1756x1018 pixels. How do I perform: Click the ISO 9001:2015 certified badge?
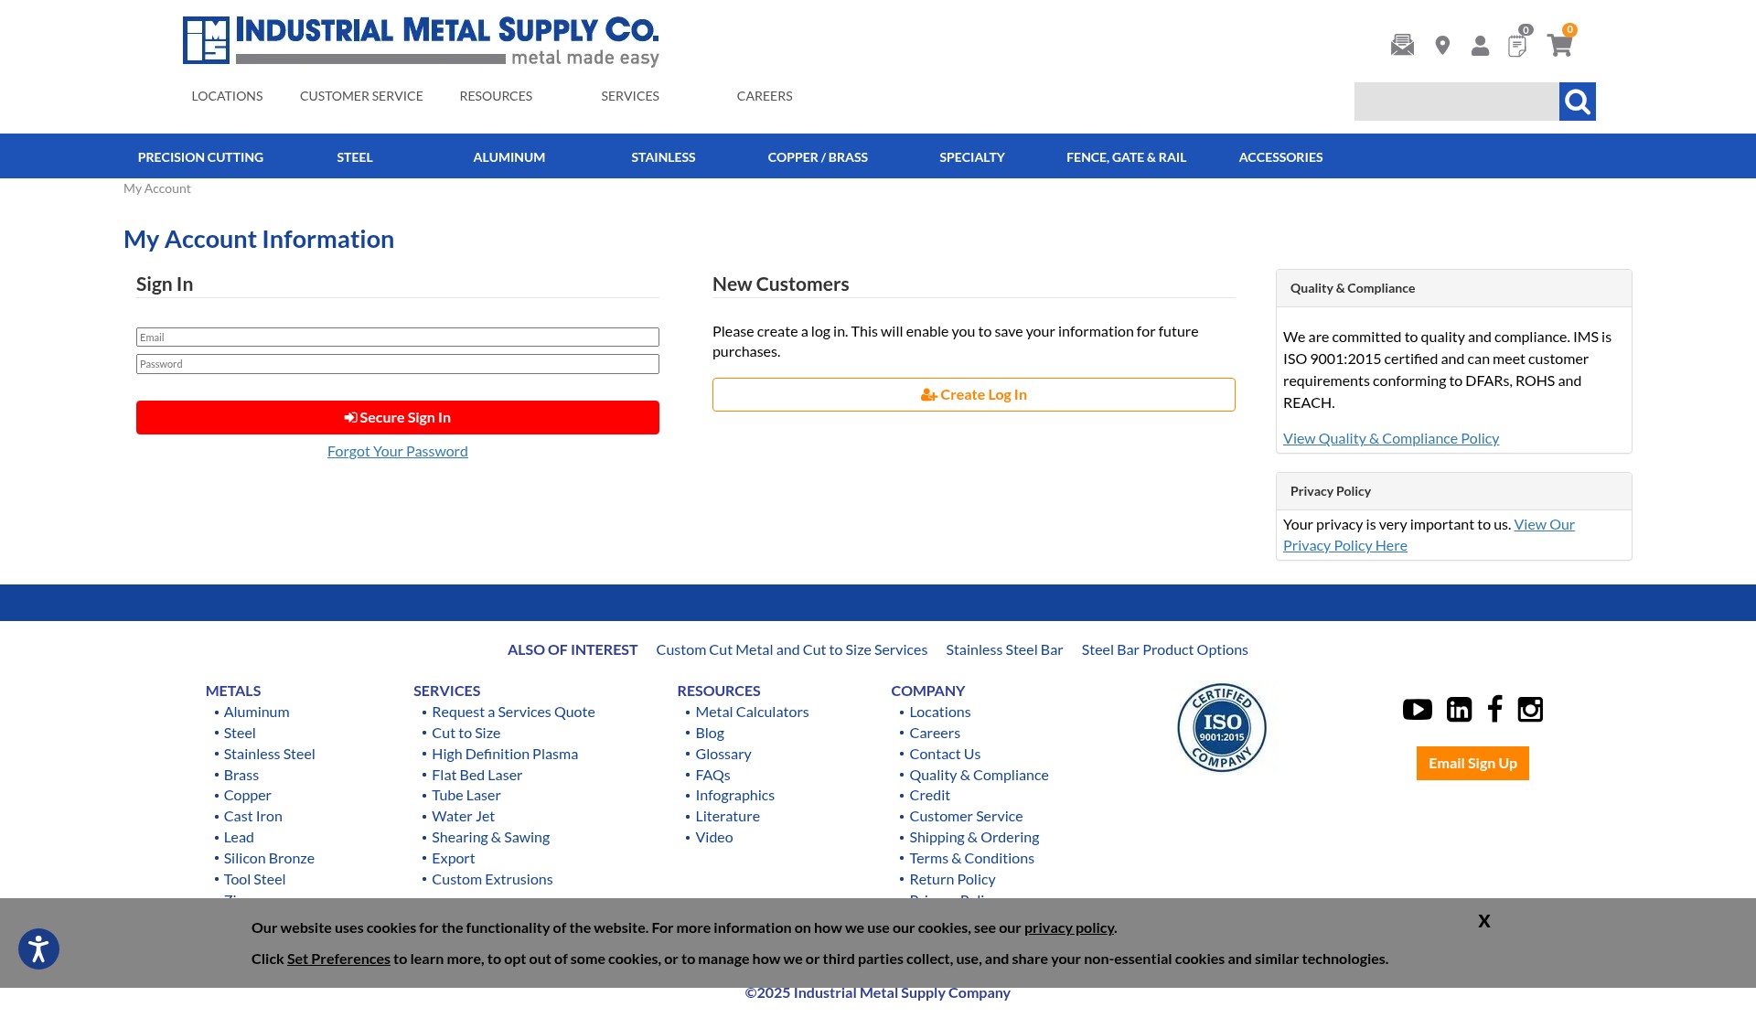pos(1222,727)
